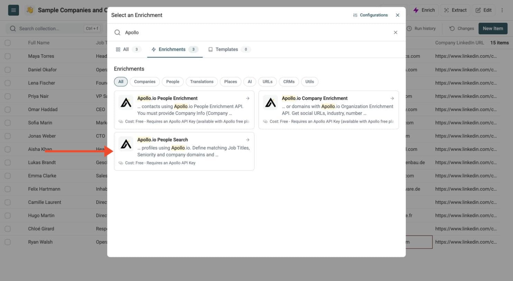Select the All category filter chip
This screenshot has height=281, width=513.
click(121, 82)
